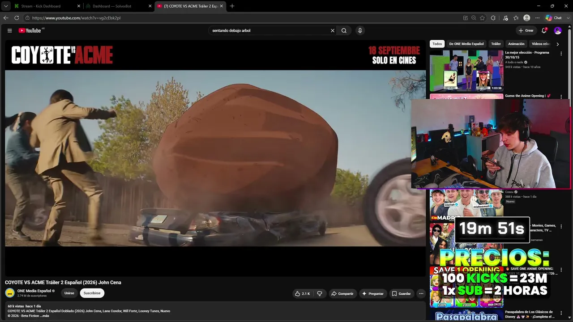The width and height of the screenshot is (573, 322).
Task: Play 'La mejor elección' video thumbnail
Action: point(466,71)
